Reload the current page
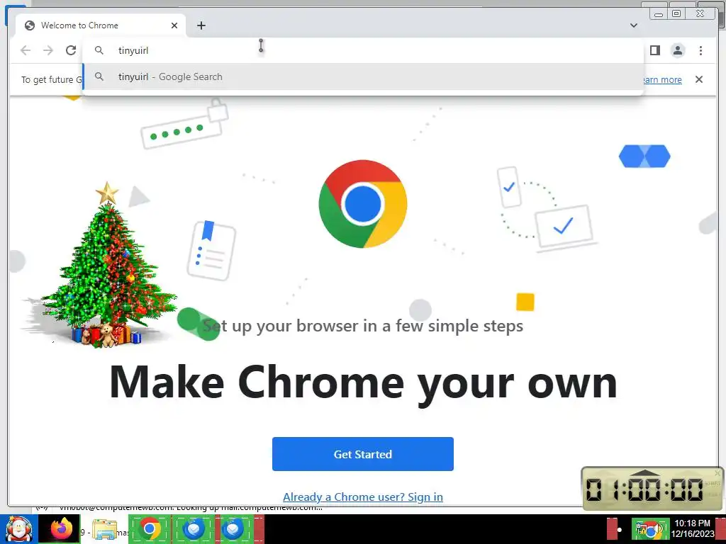 (x=71, y=50)
